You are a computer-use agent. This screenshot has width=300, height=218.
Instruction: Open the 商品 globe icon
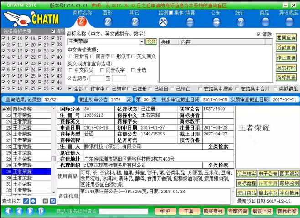pyautogui.click(x=265, y=22)
